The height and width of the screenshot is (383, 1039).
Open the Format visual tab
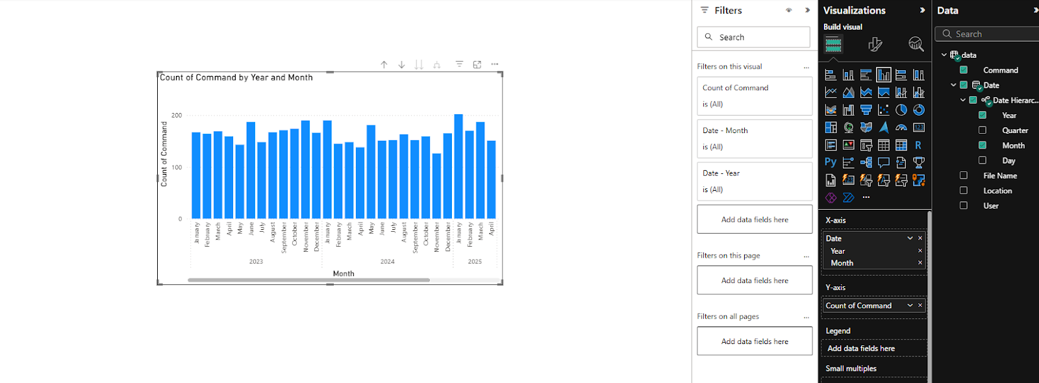(875, 44)
